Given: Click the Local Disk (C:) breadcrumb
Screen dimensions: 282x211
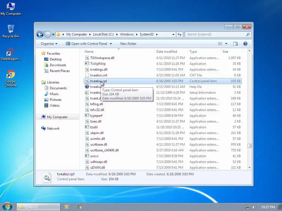Looking at the screenshot, I should point(103,34).
